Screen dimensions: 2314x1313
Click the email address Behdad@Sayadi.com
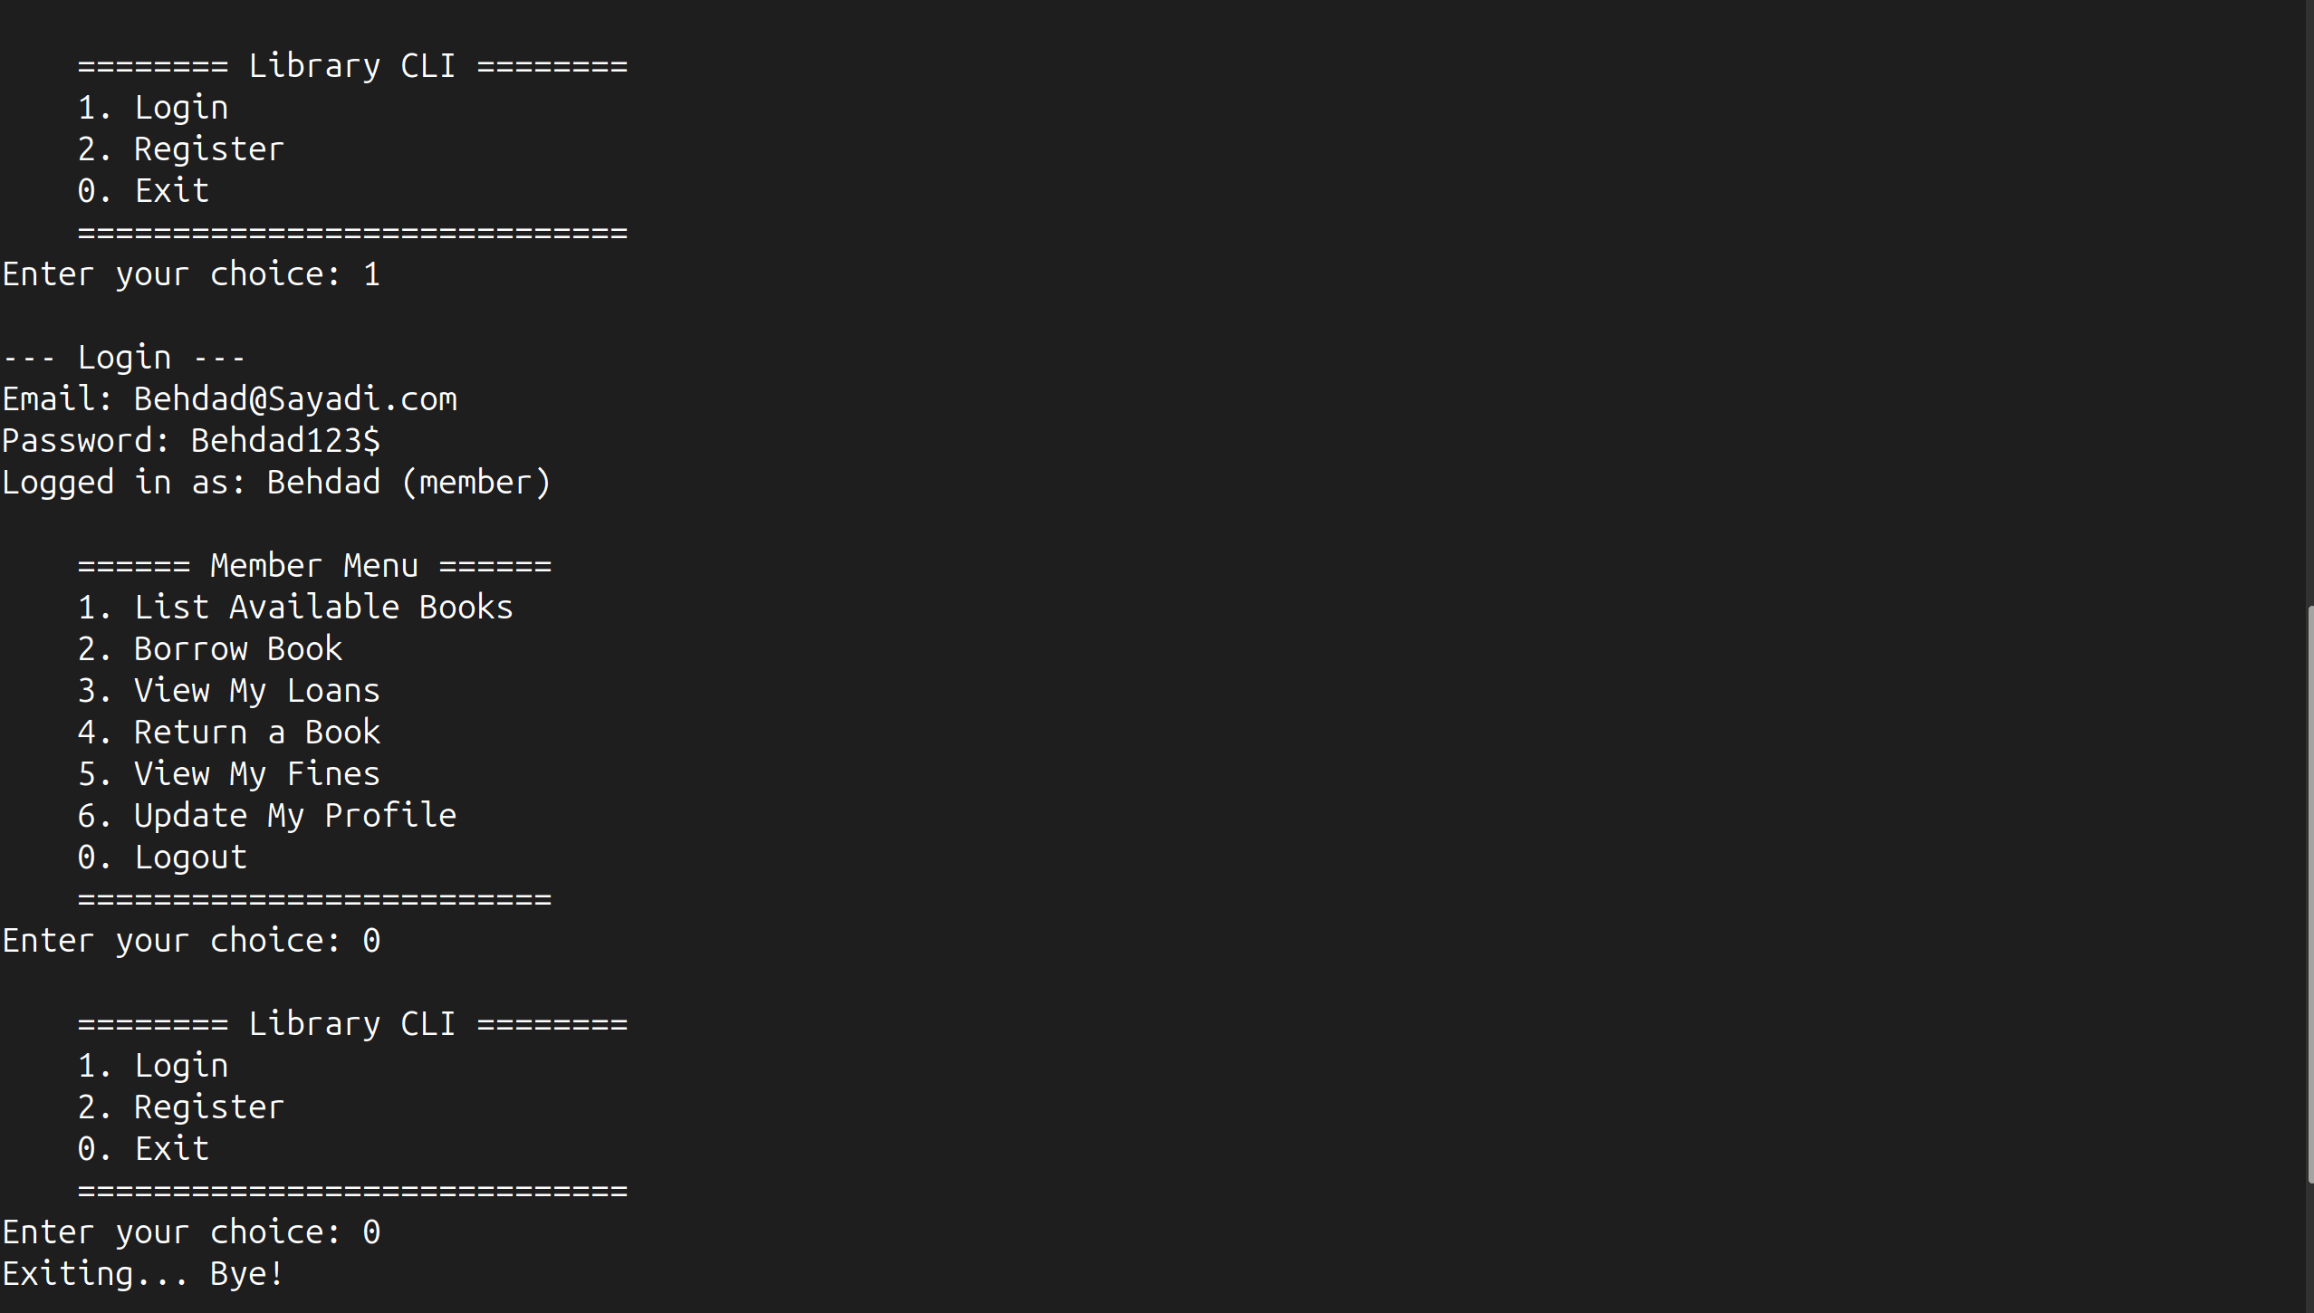coord(295,399)
